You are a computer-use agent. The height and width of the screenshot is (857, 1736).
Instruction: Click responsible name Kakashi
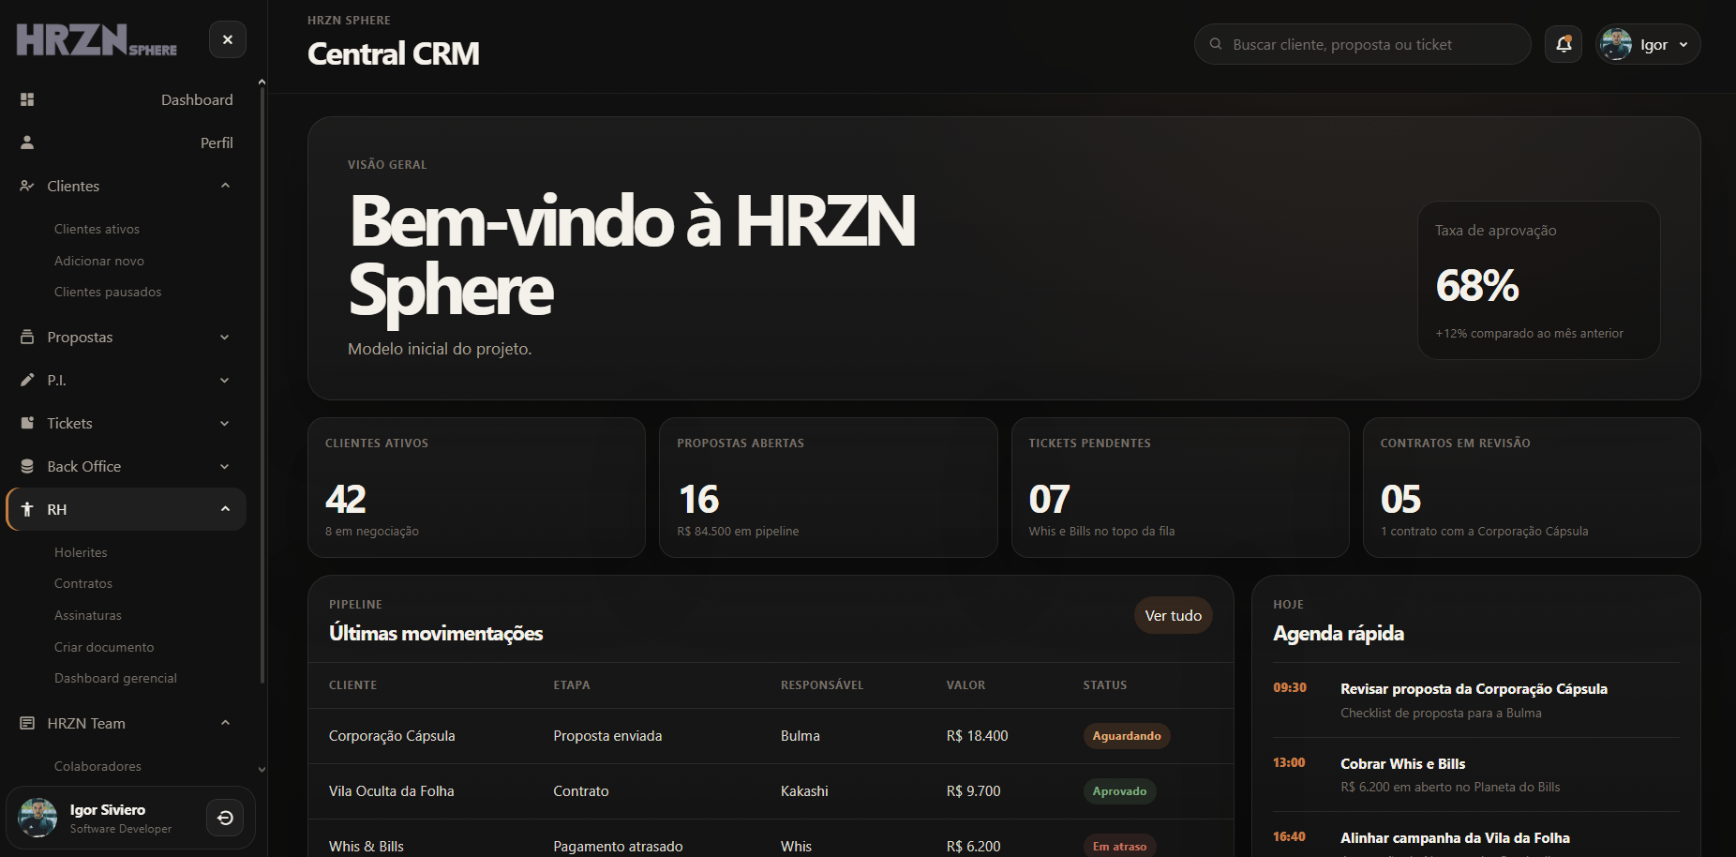pyautogui.click(x=804, y=791)
